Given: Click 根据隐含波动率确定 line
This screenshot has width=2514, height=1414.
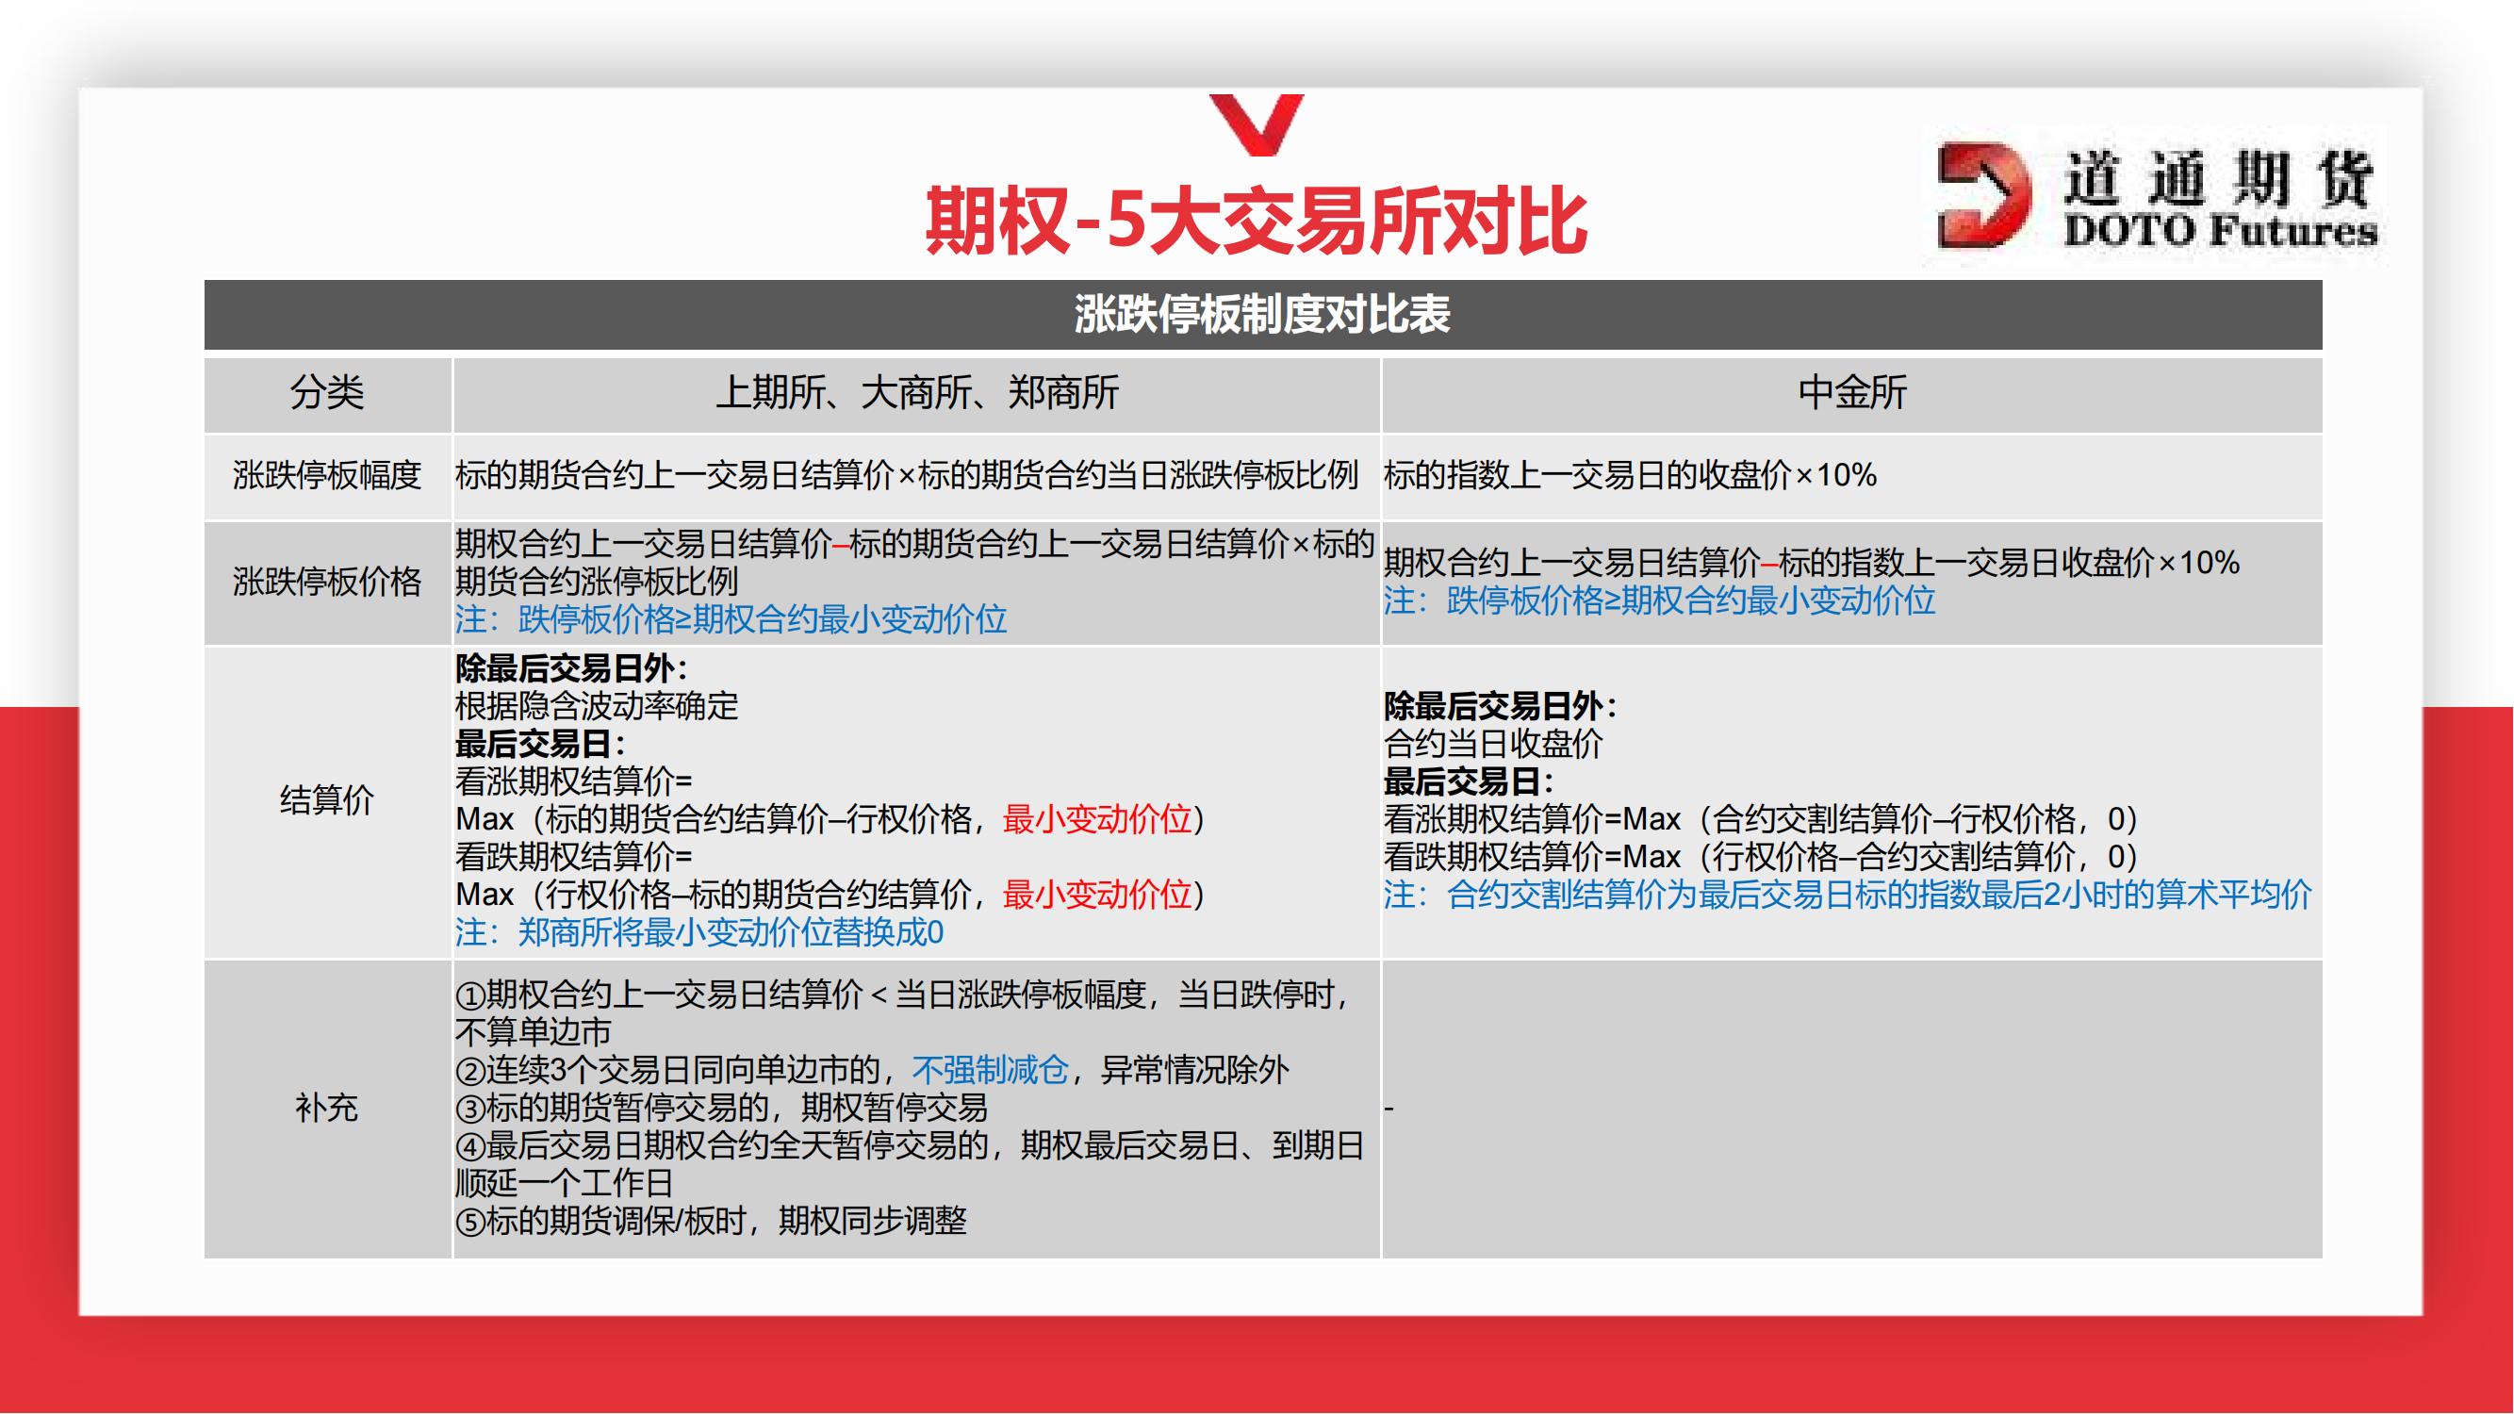Looking at the screenshot, I should pyautogui.click(x=597, y=705).
